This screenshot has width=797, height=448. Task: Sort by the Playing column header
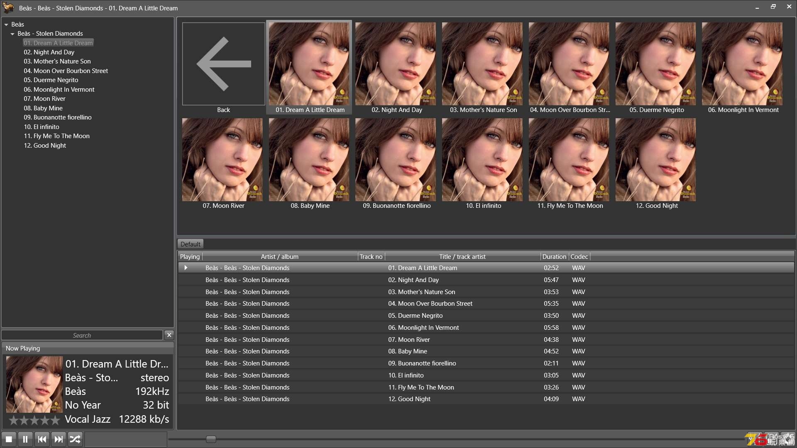coord(190,256)
